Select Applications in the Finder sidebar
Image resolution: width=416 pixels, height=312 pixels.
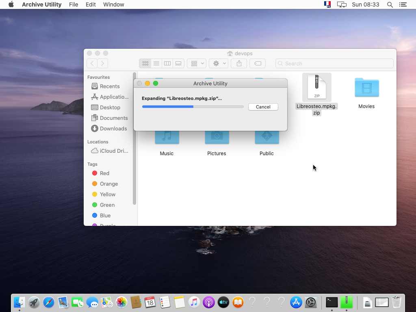click(x=109, y=97)
